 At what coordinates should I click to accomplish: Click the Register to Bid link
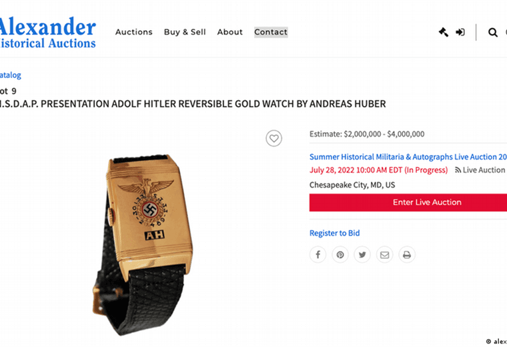335,233
